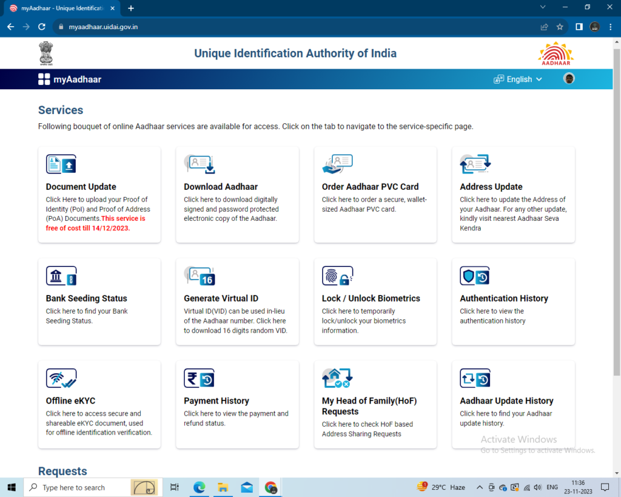Open the Bank Seeding Status title
Image resolution: width=621 pixels, height=497 pixels.
[x=86, y=299]
